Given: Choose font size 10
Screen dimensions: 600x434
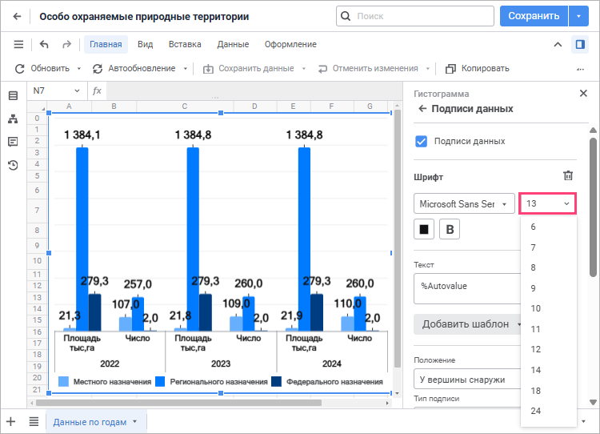Looking at the screenshot, I should tap(548, 308).
